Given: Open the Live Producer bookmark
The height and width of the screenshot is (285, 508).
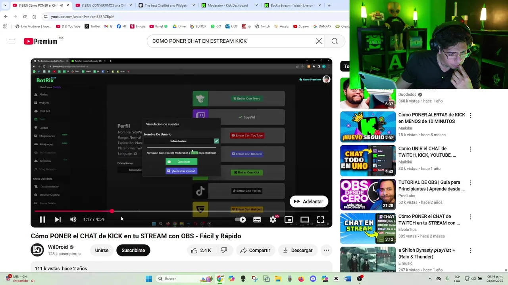Looking at the screenshot, I should [33, 27].
